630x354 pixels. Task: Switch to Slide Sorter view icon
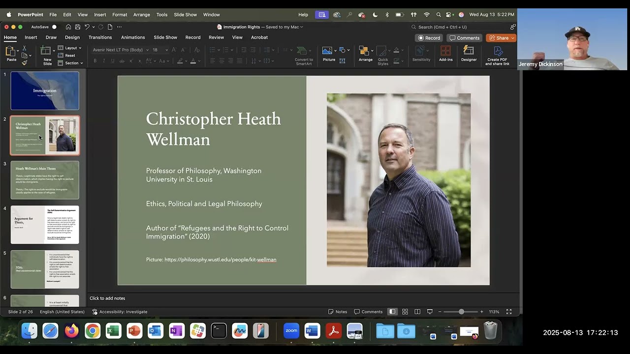(x=405, y=312)
